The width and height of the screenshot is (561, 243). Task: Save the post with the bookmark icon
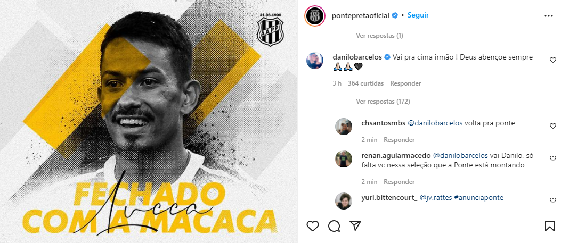(x=550, y=226)
